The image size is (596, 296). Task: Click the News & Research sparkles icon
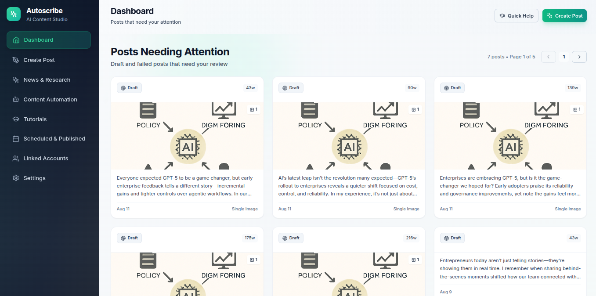(16, 80)
